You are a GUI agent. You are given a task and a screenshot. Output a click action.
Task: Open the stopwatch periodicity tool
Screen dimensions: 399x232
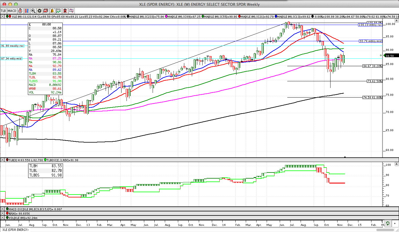pyautogui.click(x=20, y=11)
